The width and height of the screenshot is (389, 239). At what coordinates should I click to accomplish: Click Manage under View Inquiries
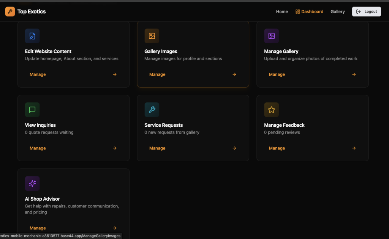point(38,148)
